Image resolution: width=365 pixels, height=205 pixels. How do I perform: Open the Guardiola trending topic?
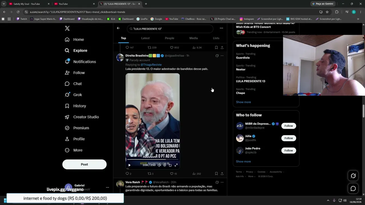click(x=243, y=58)
